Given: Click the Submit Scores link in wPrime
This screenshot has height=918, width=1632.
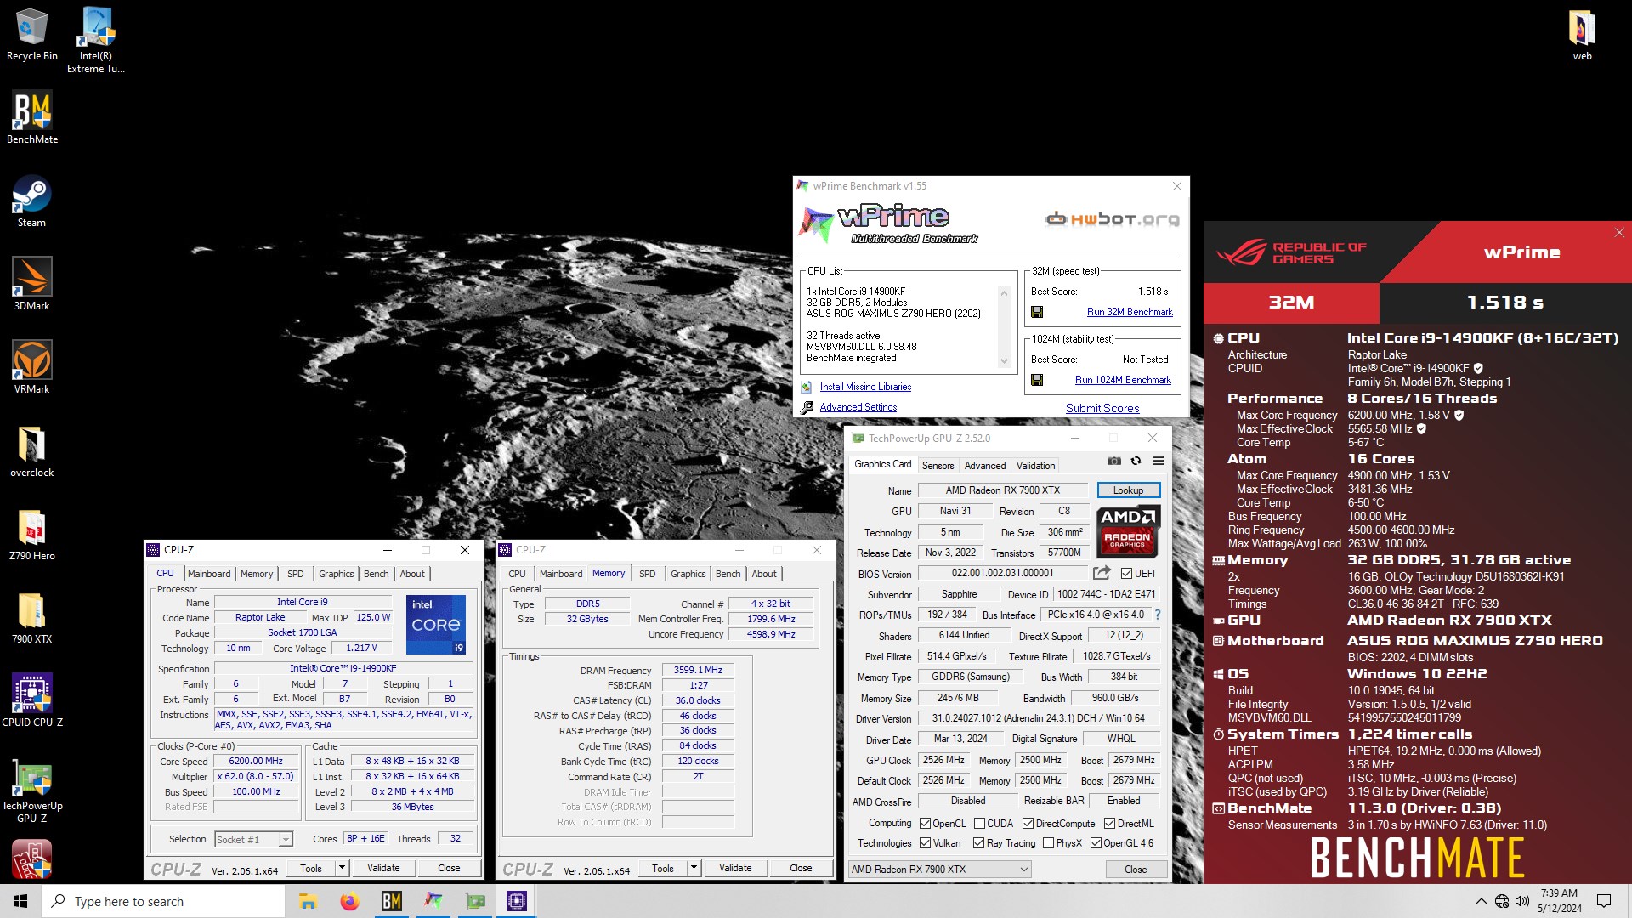Looking at the screenshot, I should (x=1102, y=408).
